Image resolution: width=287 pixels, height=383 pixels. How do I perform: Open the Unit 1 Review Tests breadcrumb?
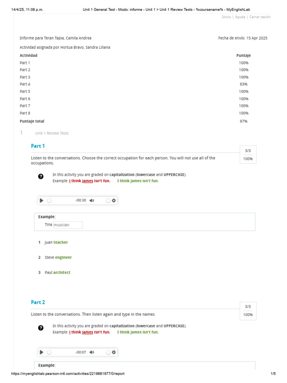click(x=52, y=134)
